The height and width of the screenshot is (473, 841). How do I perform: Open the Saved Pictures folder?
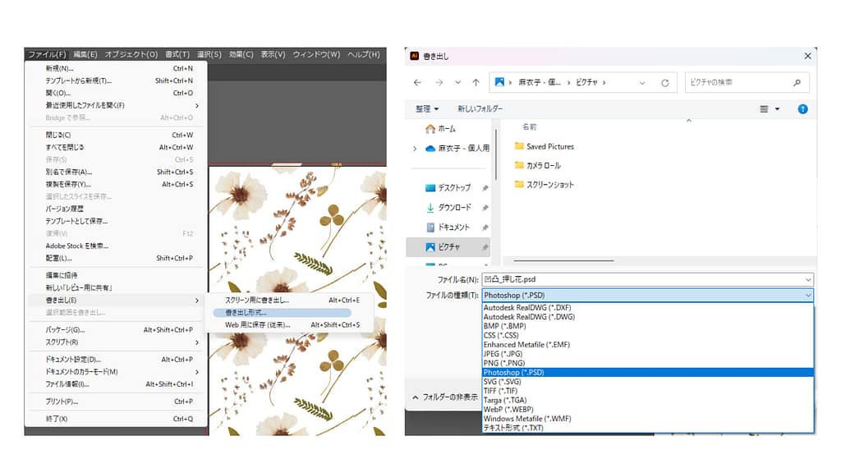point(549,146)
